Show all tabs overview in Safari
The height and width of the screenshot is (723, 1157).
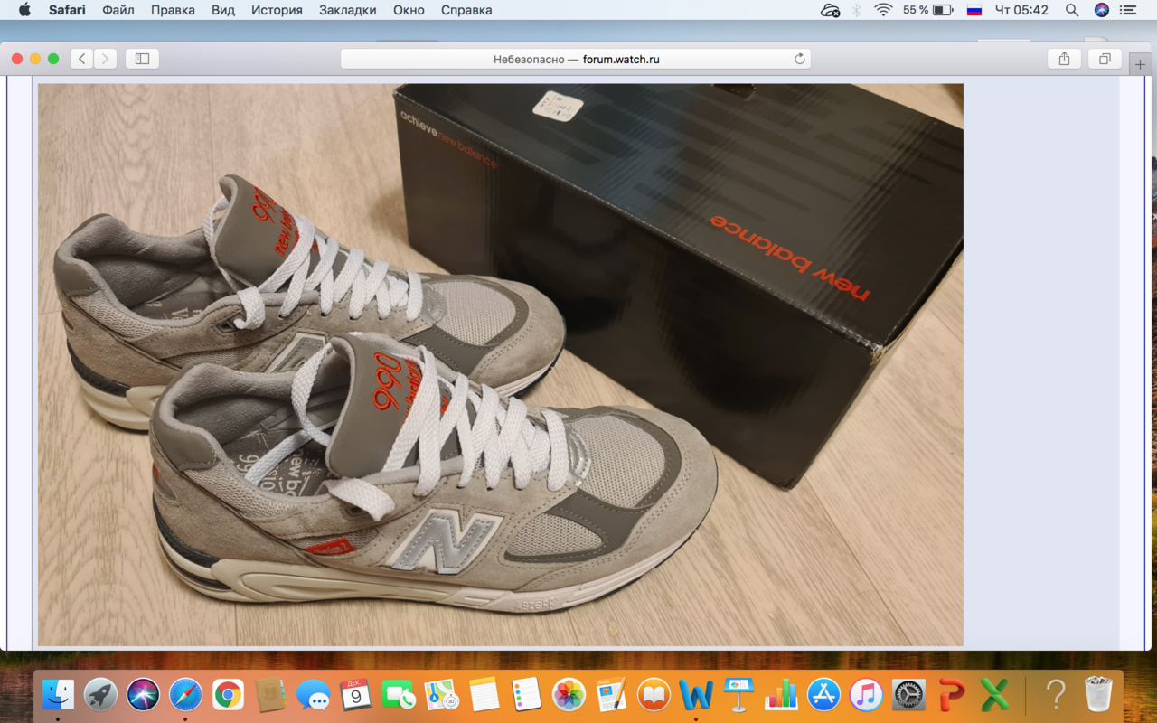click(1105, 59)
